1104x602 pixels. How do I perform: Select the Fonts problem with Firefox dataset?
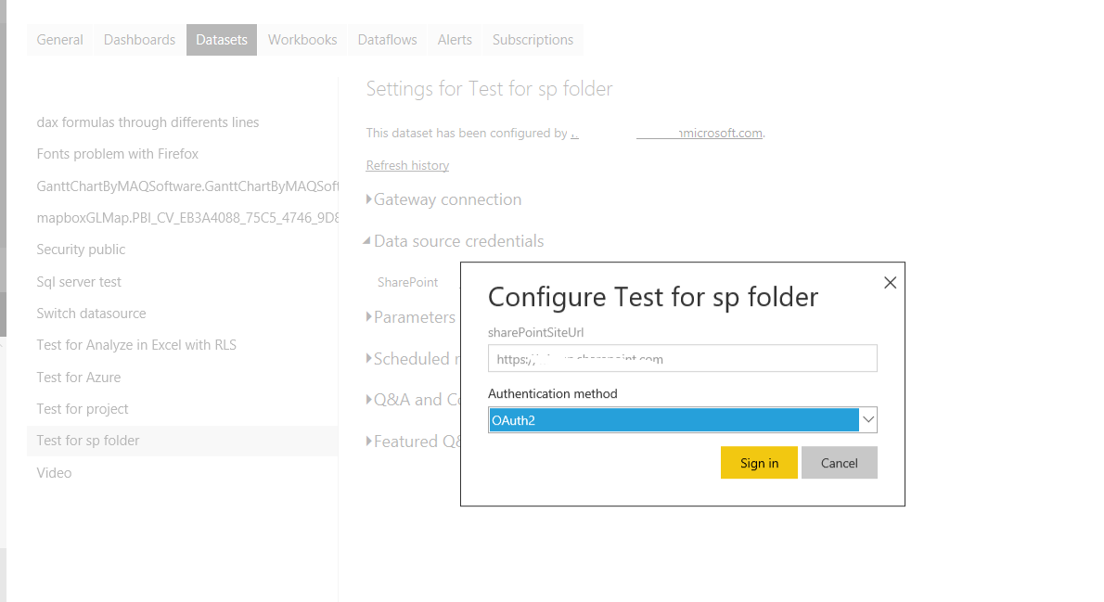pyautogui.click(x=118, y=154)
